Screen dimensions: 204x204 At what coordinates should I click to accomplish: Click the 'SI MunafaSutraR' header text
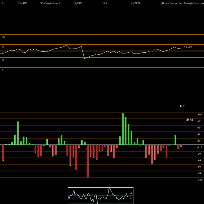(x=50, y=3)
